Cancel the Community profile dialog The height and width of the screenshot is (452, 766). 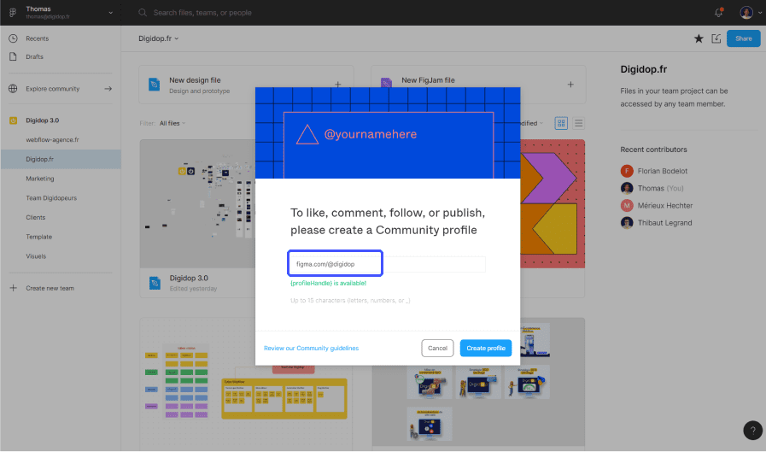[437, 349]
